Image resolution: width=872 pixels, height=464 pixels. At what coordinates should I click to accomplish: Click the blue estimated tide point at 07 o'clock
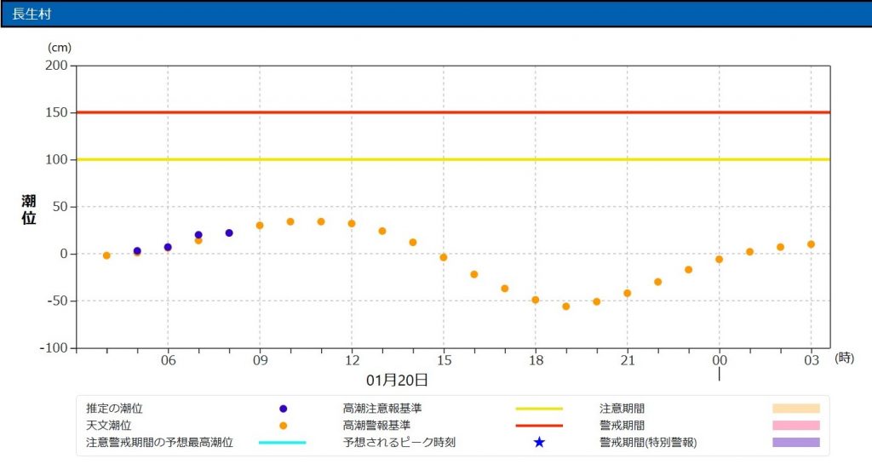(x=198, y=235)
